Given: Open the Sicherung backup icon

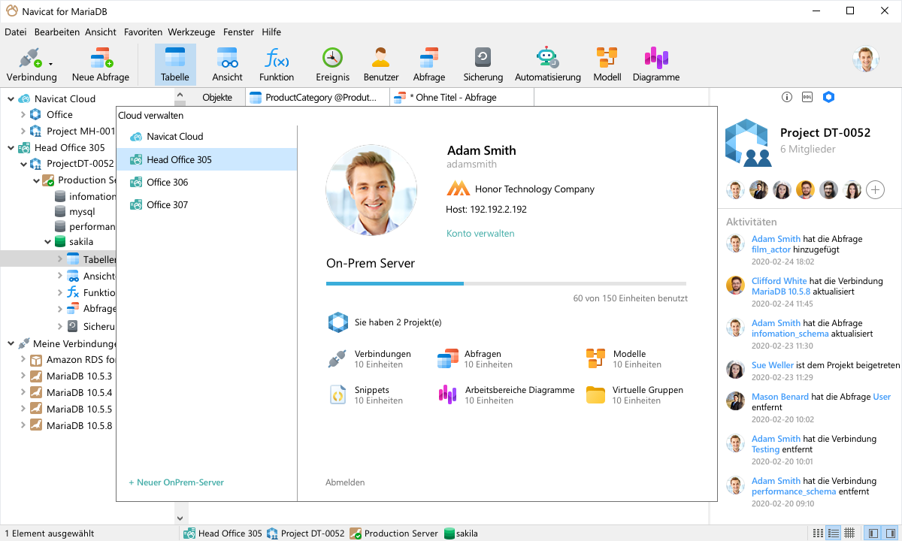Looking at the screenshot, I should point(483,65).
